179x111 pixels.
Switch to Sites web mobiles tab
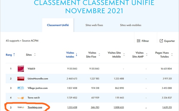(x=131, y=25)
